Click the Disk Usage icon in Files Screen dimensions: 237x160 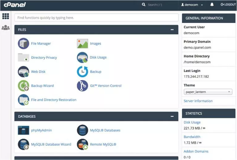(x=83, y=57)
